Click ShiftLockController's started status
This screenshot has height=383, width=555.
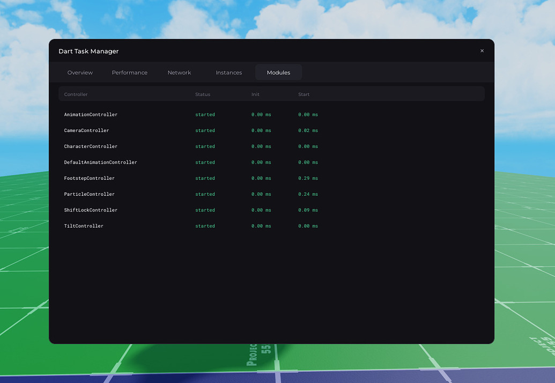(x=205, y=210)
